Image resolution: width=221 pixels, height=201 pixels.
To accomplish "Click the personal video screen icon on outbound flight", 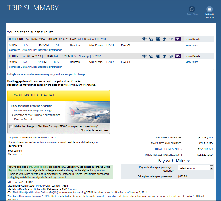I will 158,39.
